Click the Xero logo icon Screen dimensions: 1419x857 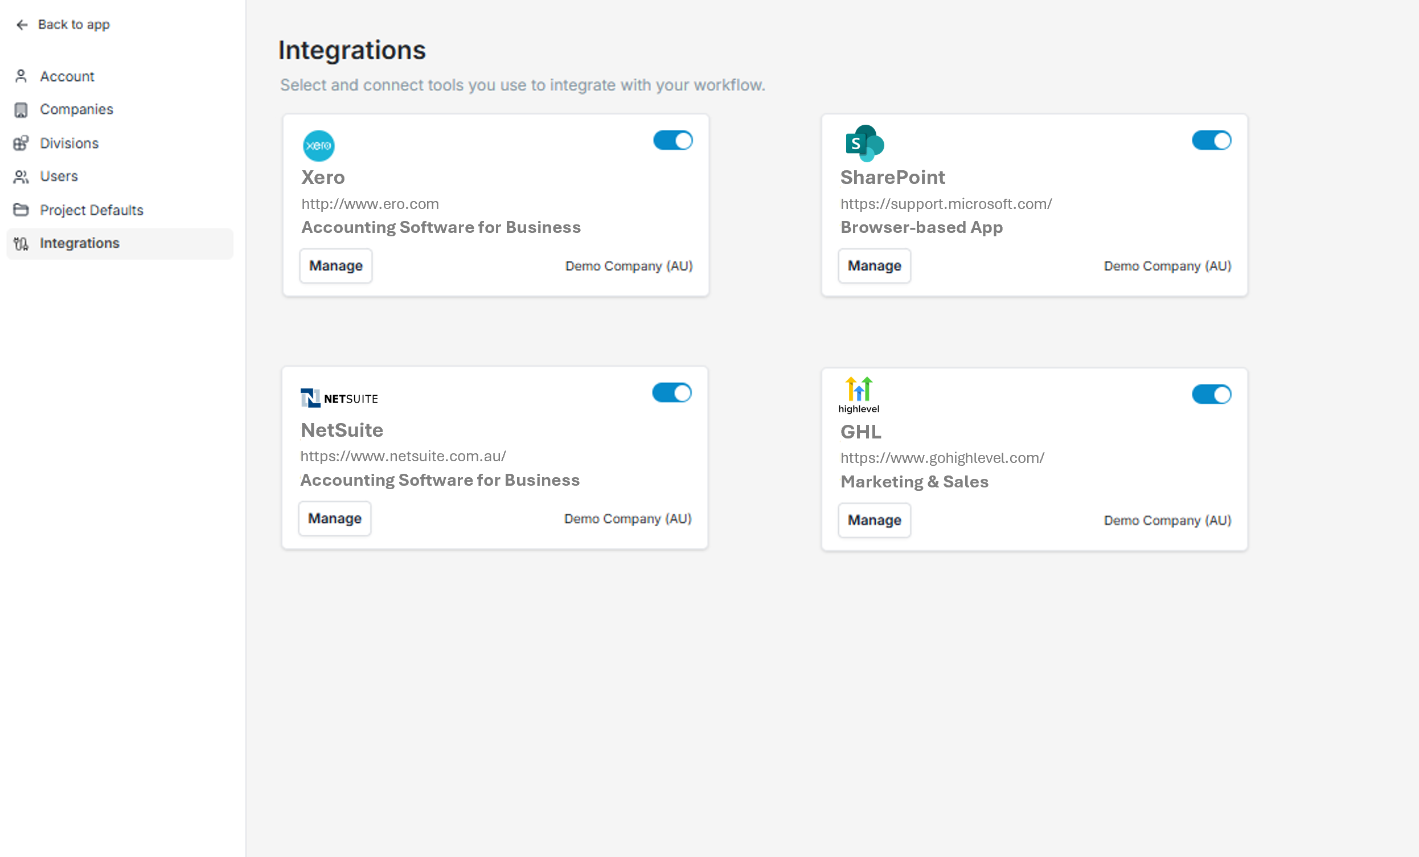click(318, 145)
